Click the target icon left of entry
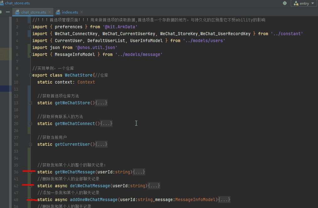This screenshot has width=318, height=208. [284, 3]
